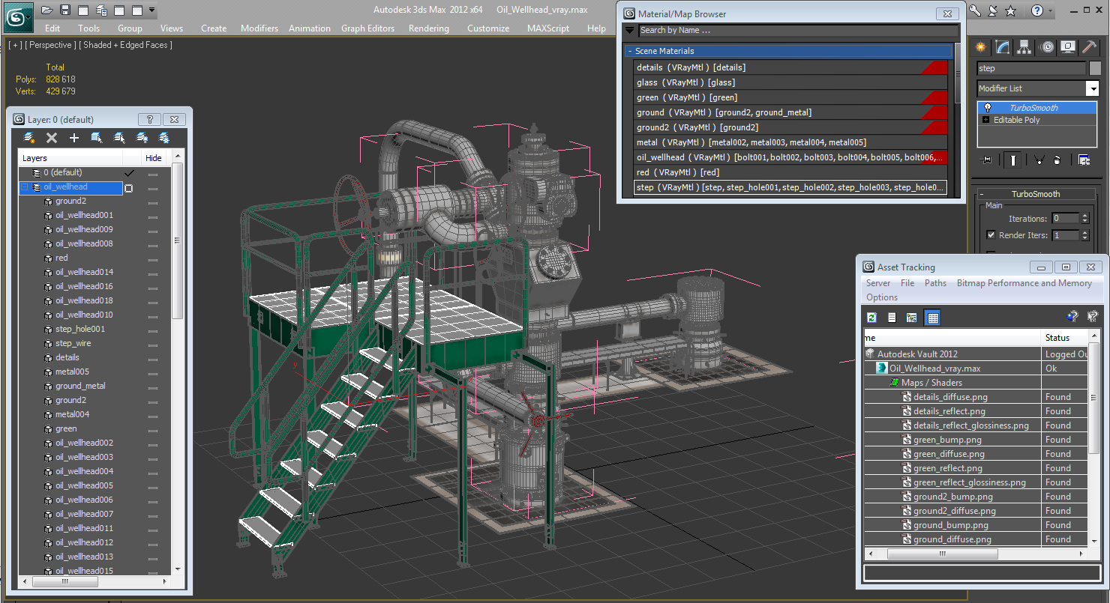Image resolution: width=1110 pixels, height=603 pixels.
Task: Toggle hide state for details row
Action: [153, 358]
